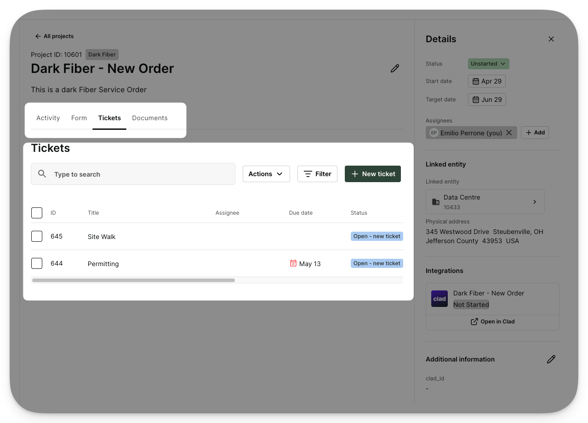Select the Tickets tab

(x=109, y=118)
